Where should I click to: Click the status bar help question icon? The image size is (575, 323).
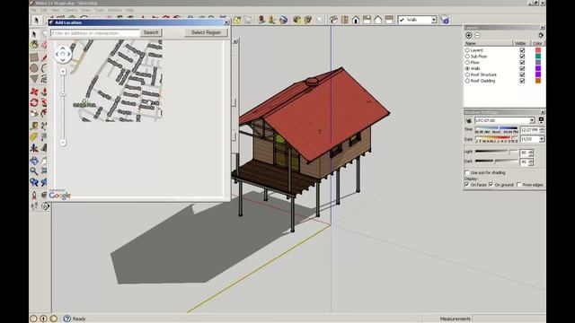pyautogui.click(x=67, y=319)
